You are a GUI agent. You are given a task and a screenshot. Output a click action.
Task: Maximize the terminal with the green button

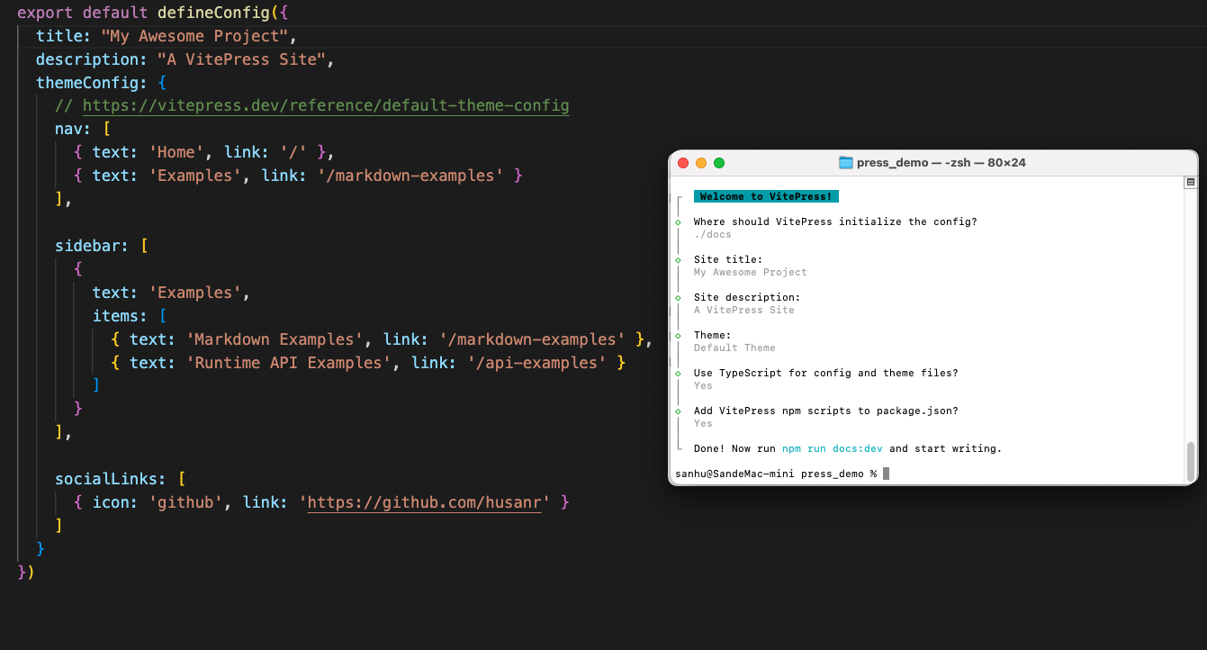719,163
